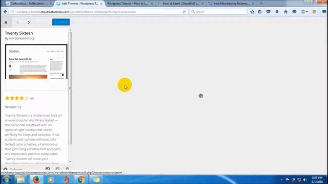Switch preview to desktop device icon

pos(48,169)
